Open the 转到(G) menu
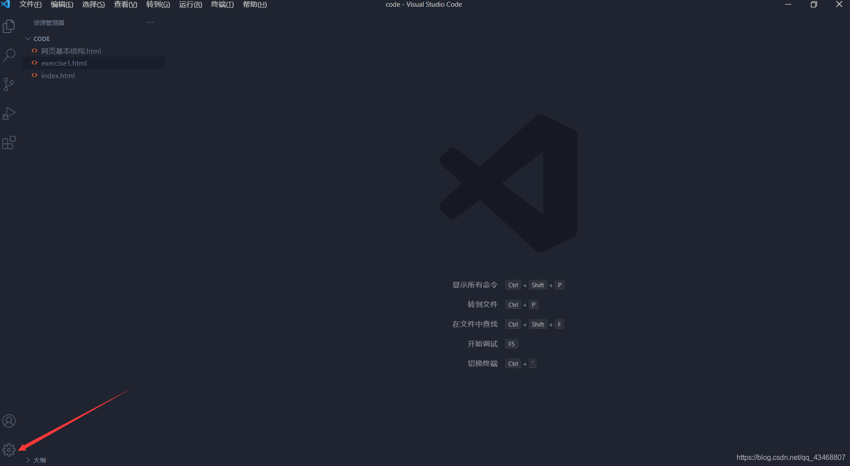The width and height of the screenshot is (850, 466). [x=158, y=4]
